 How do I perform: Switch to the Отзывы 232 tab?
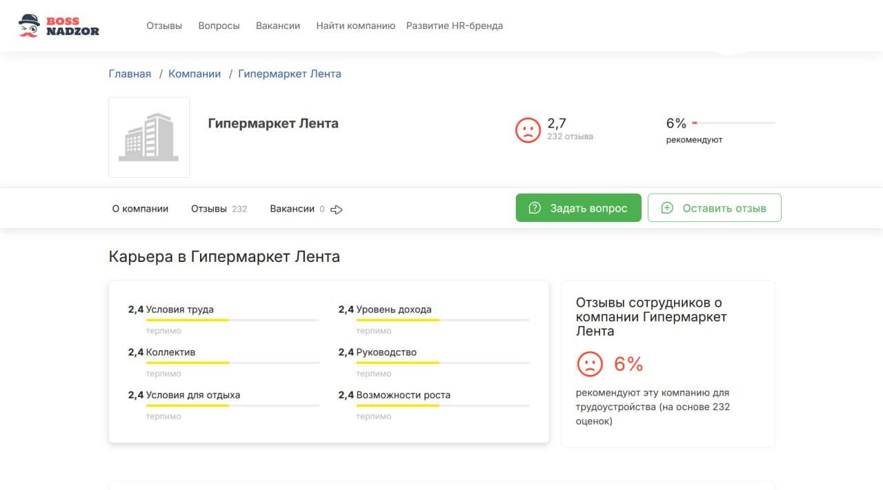[x=219, y=209]
